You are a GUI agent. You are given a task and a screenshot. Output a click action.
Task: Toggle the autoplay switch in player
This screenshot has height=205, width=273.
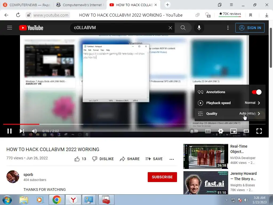194,131
